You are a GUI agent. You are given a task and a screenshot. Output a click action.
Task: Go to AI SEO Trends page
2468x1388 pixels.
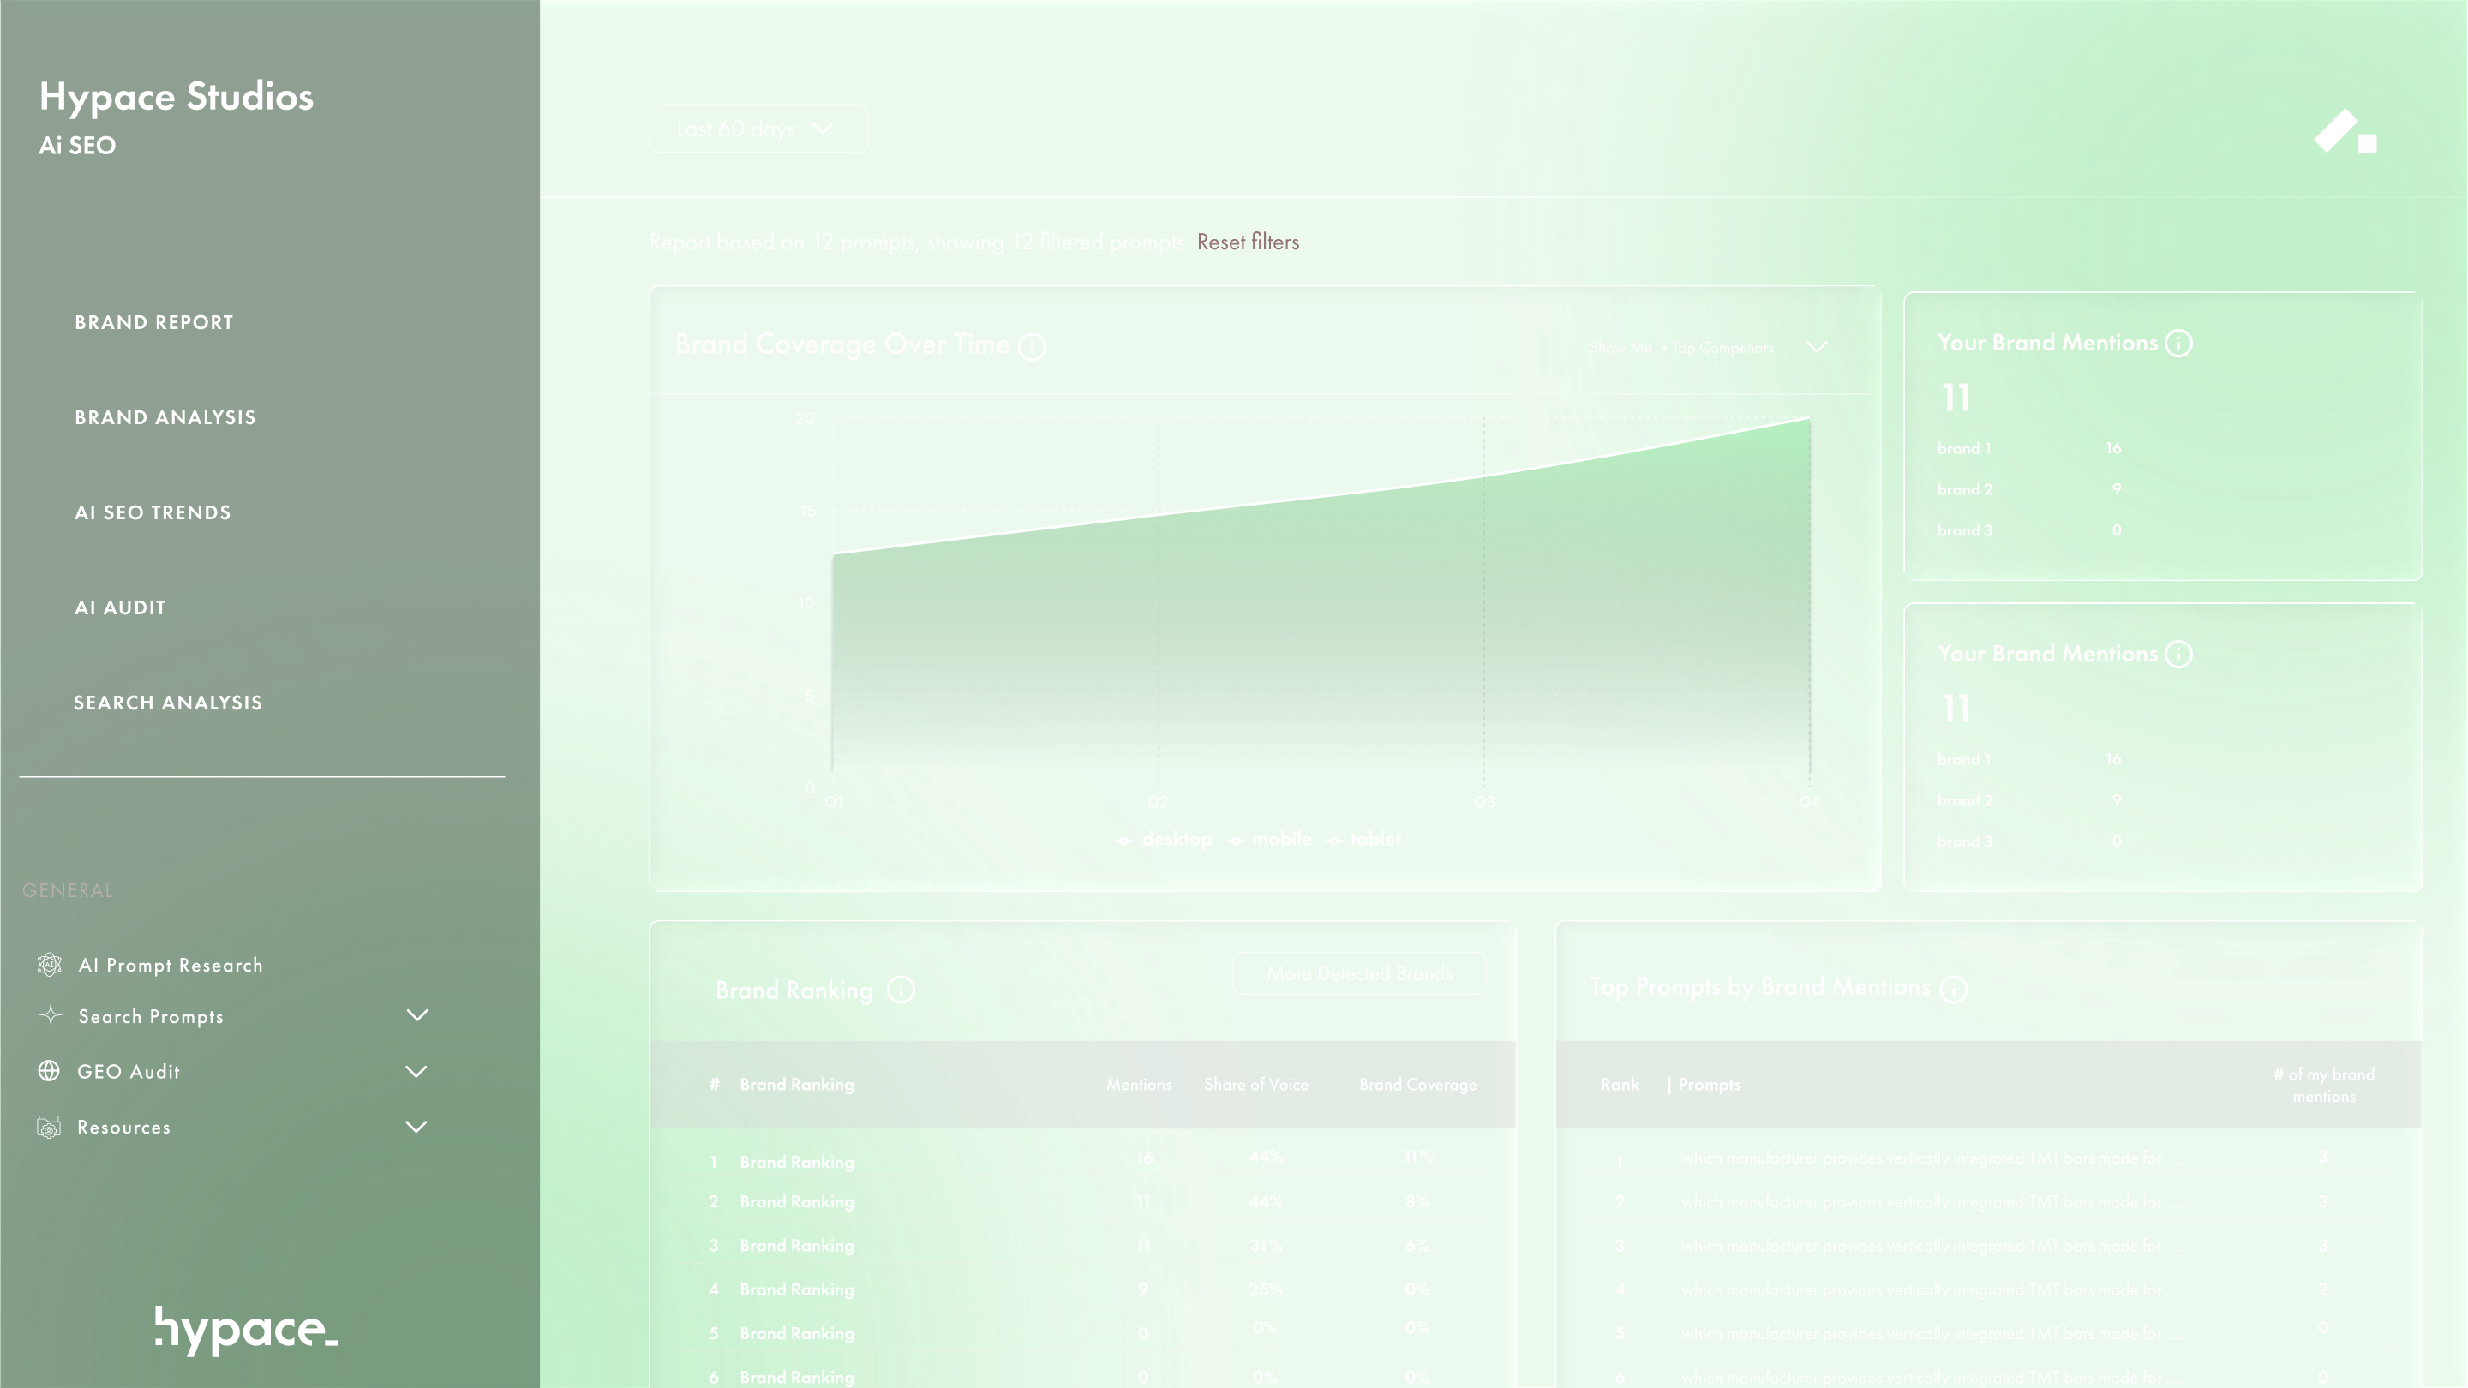153,512
